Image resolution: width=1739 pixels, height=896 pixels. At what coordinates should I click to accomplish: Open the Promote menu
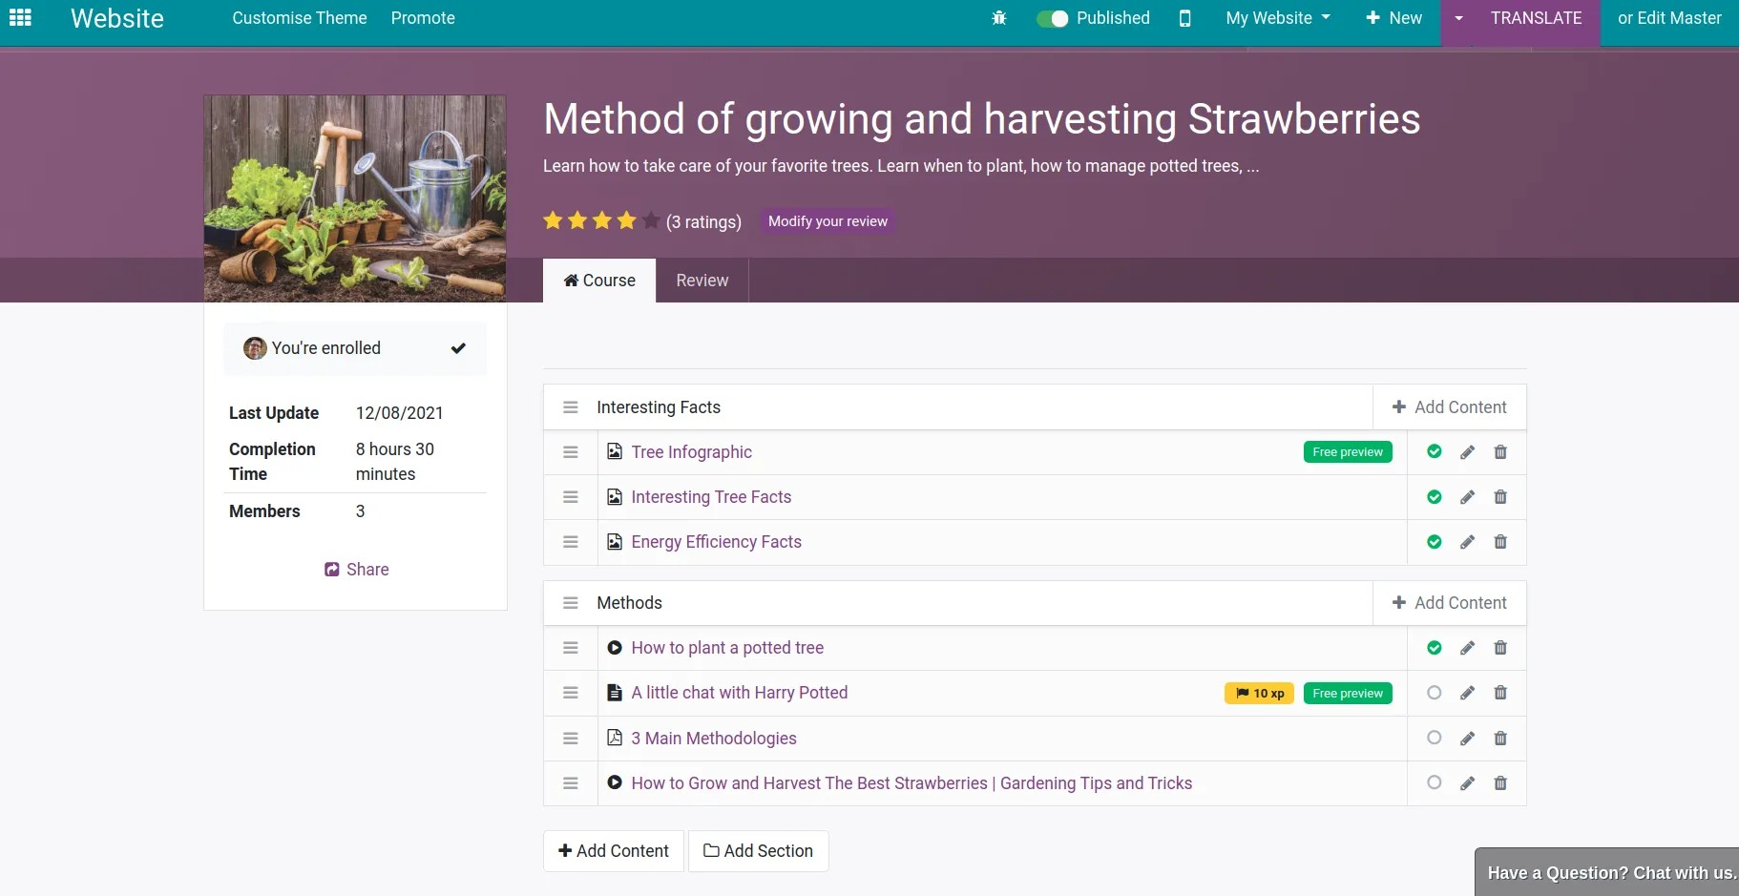click(423, 18)
